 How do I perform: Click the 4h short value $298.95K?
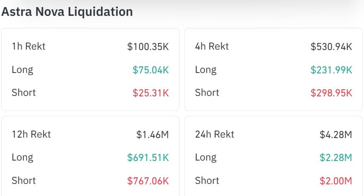[x=331, y=93]
